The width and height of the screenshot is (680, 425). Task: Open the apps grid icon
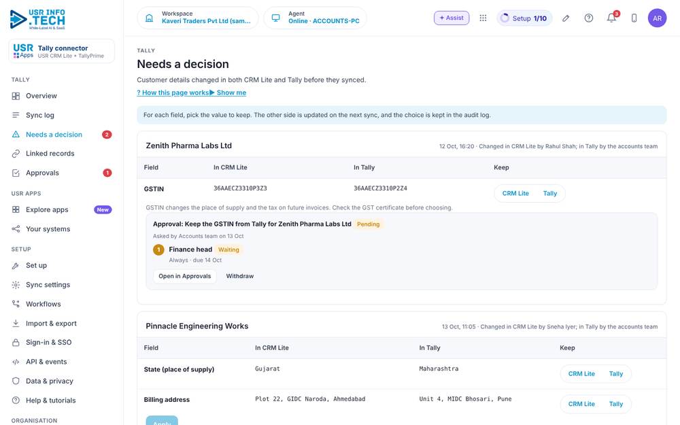click(x=483, y=18)
